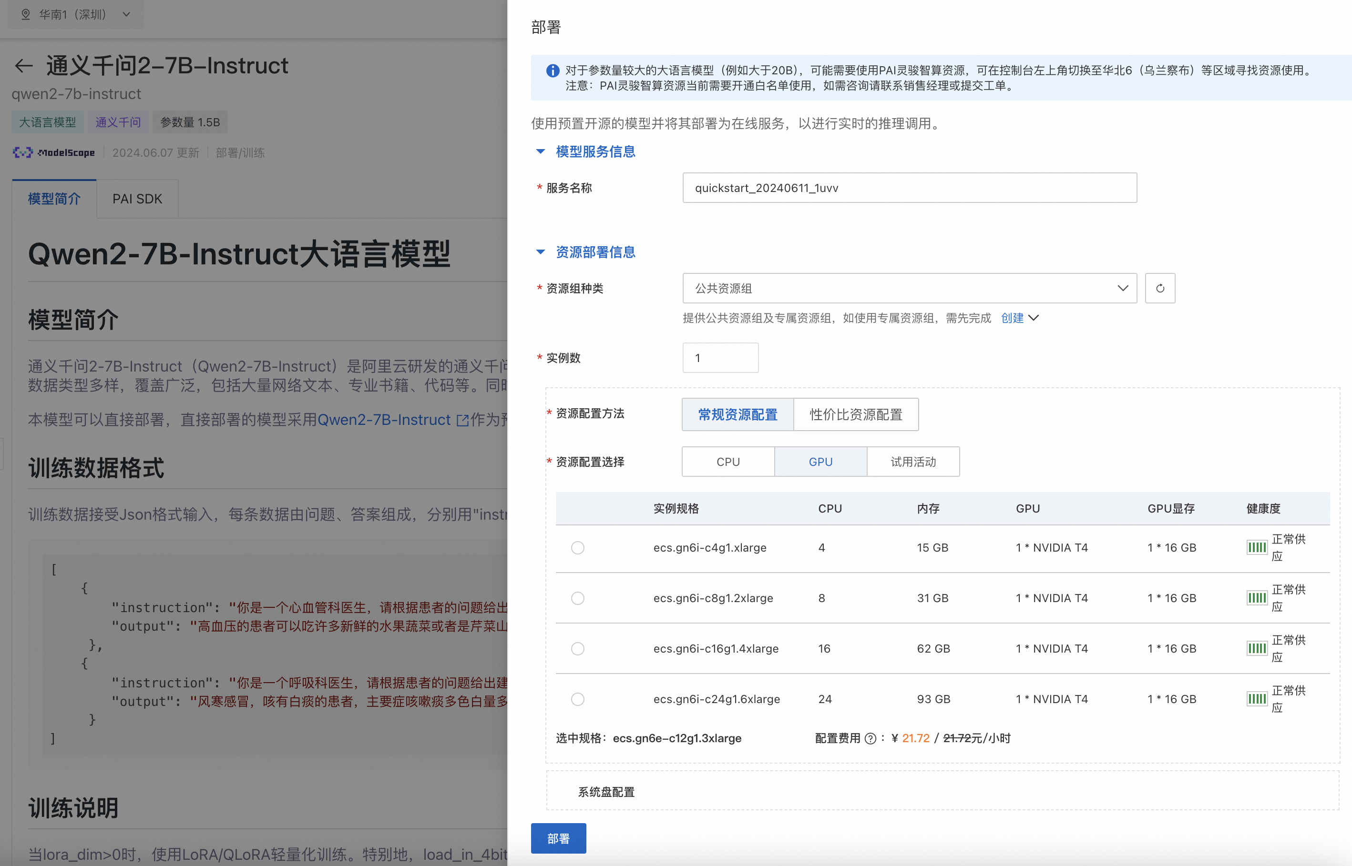Click the blue info icon in the notice banner

point(553,71)
